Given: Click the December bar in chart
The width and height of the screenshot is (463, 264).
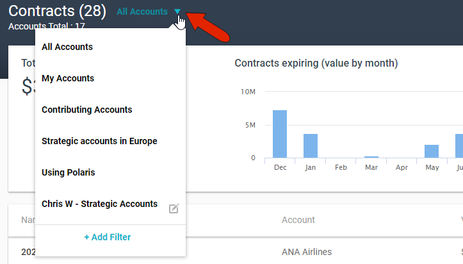Looking at the screenshot, I should point(280,134).
